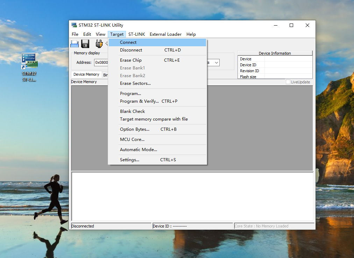The width and height of the screenshot is (354, 258).
Task: Open the Edit menu
Action: pyautogui.click(x=87, y=34)
